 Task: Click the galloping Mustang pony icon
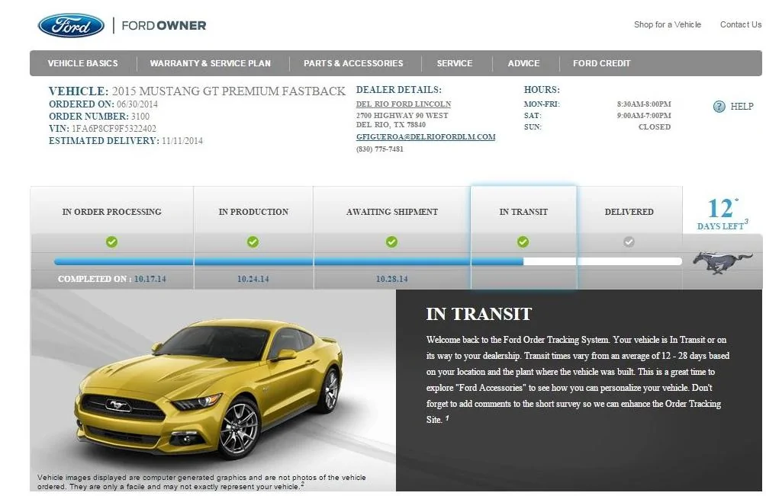723,262
